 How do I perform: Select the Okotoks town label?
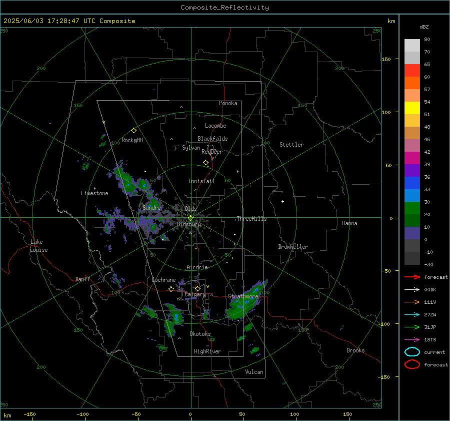click(x=200, y=334)
